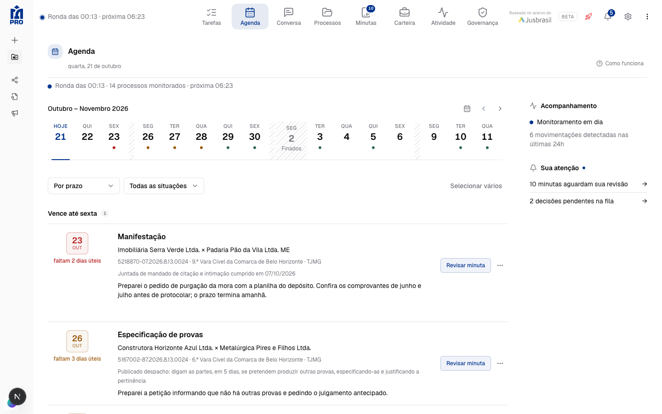Click the Especificação de provas title
Viewport: 662px width, 414px height.
point(160,334)
